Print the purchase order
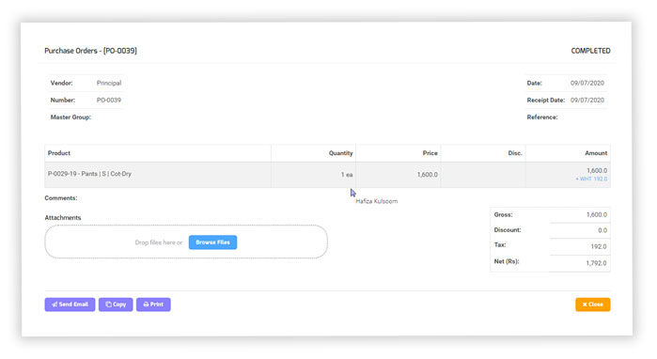The width and height of the screenshot is (657, 359). point(153,304)
